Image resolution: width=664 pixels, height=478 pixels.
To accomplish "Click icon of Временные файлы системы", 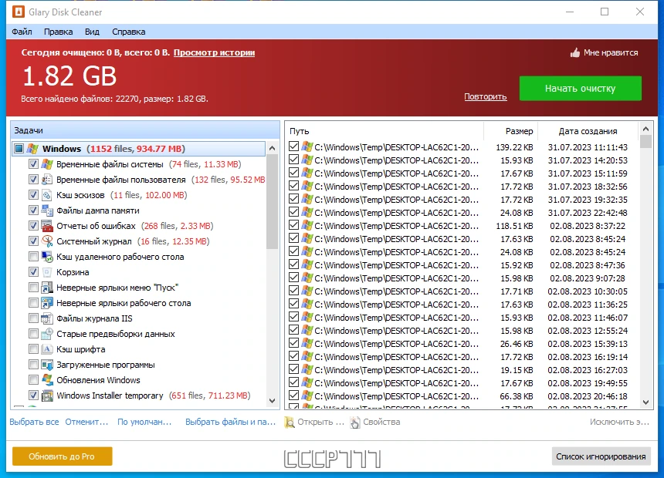I will (47, 164).
